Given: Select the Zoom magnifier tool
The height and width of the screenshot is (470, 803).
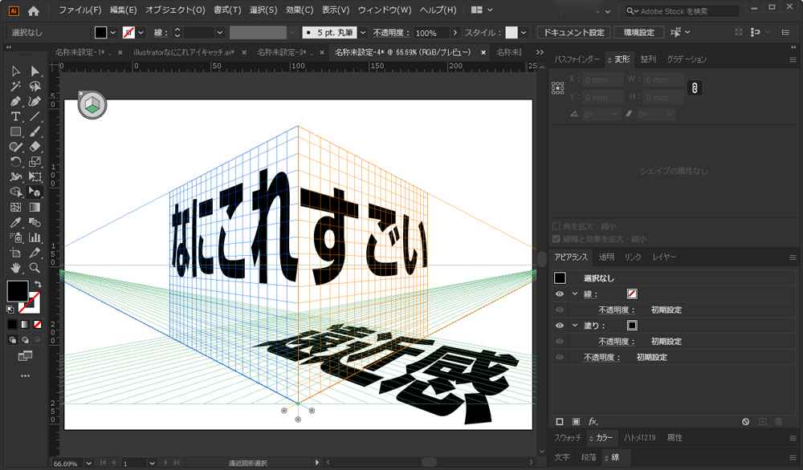Looking at the screenshot, I should click(35, 268).
